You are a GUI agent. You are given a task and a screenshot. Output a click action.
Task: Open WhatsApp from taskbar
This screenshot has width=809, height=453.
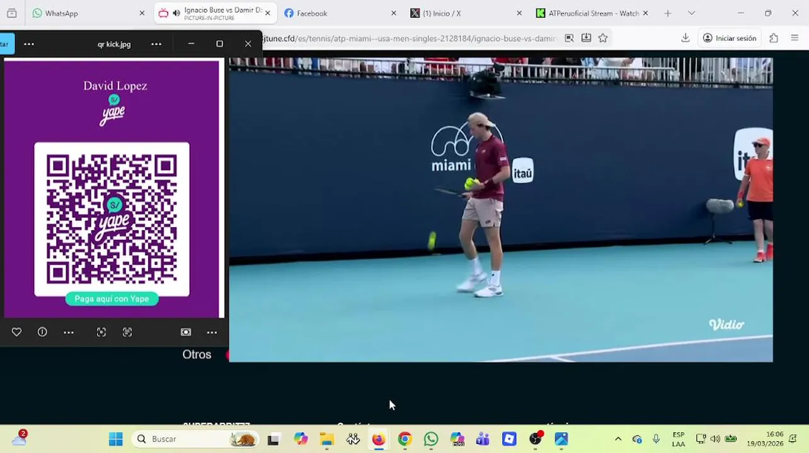[431, 439]
